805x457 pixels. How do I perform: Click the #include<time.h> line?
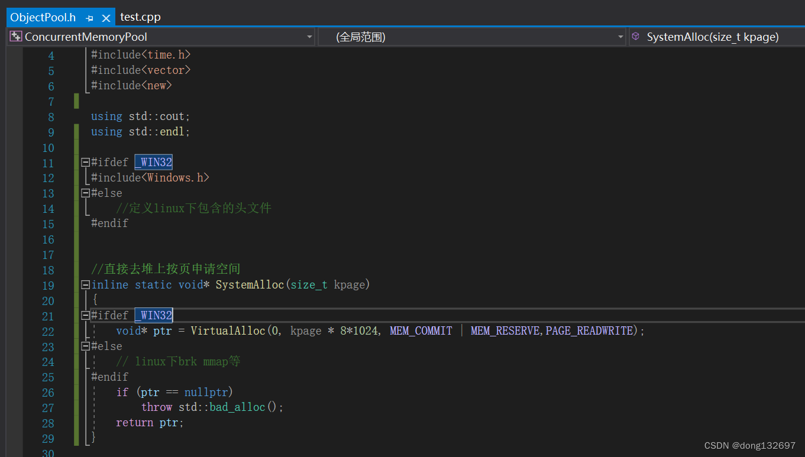click(x=141, y=54)
